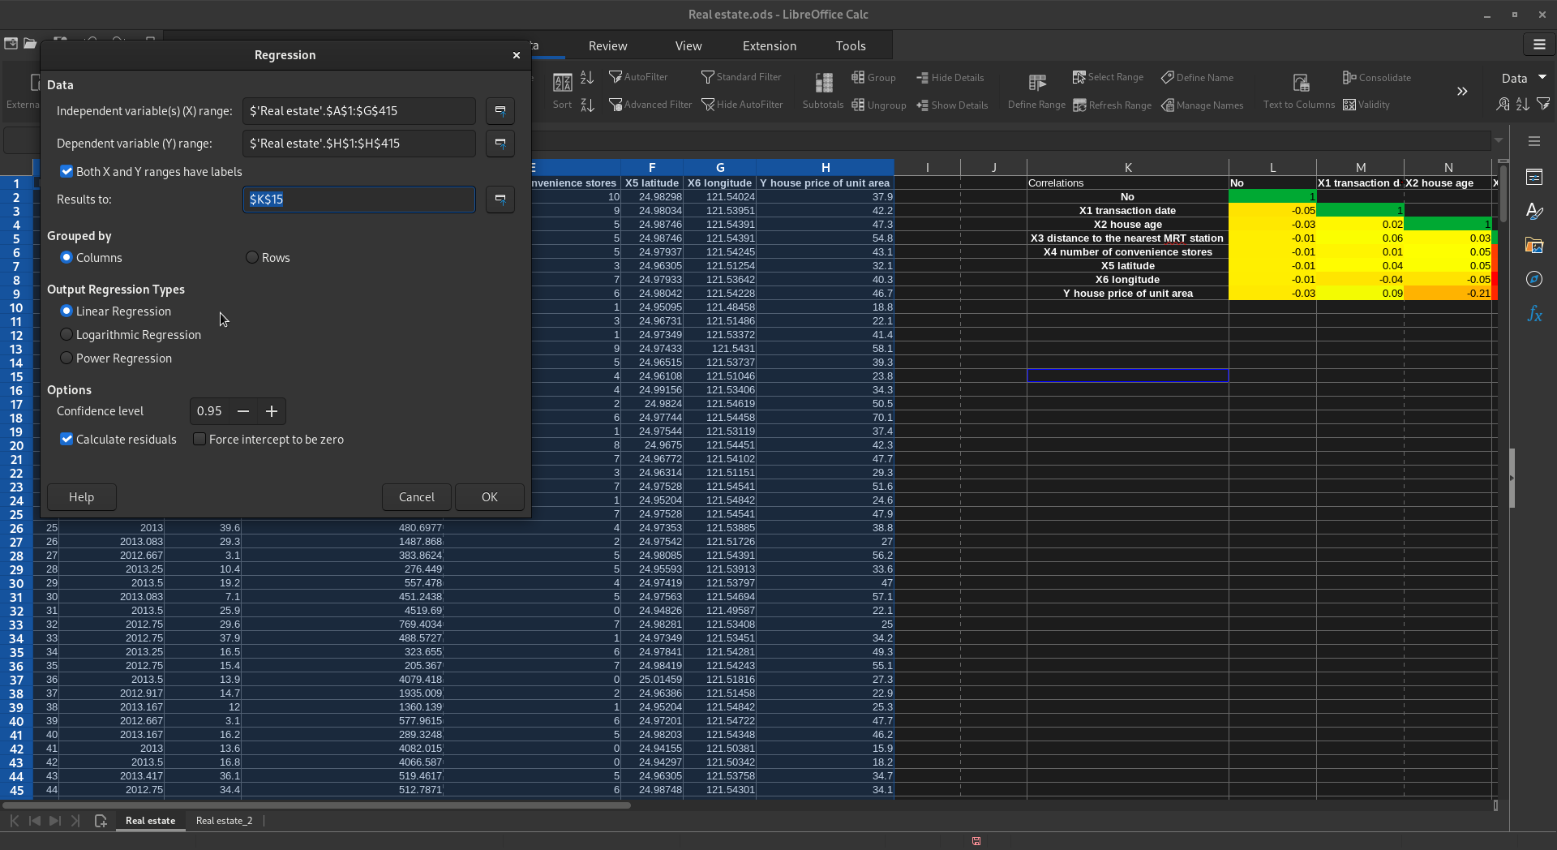Viewport: 1557px width, 850px height.
Task: Uncheck Both X and Y ranges have labels
Action: click(x=66, y=172)
